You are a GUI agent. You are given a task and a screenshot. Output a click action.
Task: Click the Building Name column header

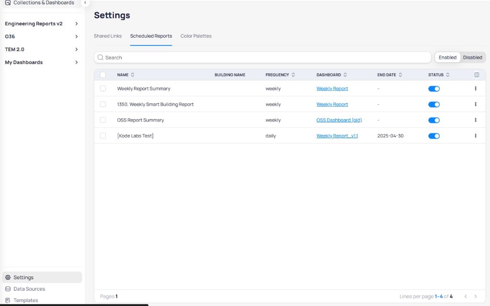[230, 75]
